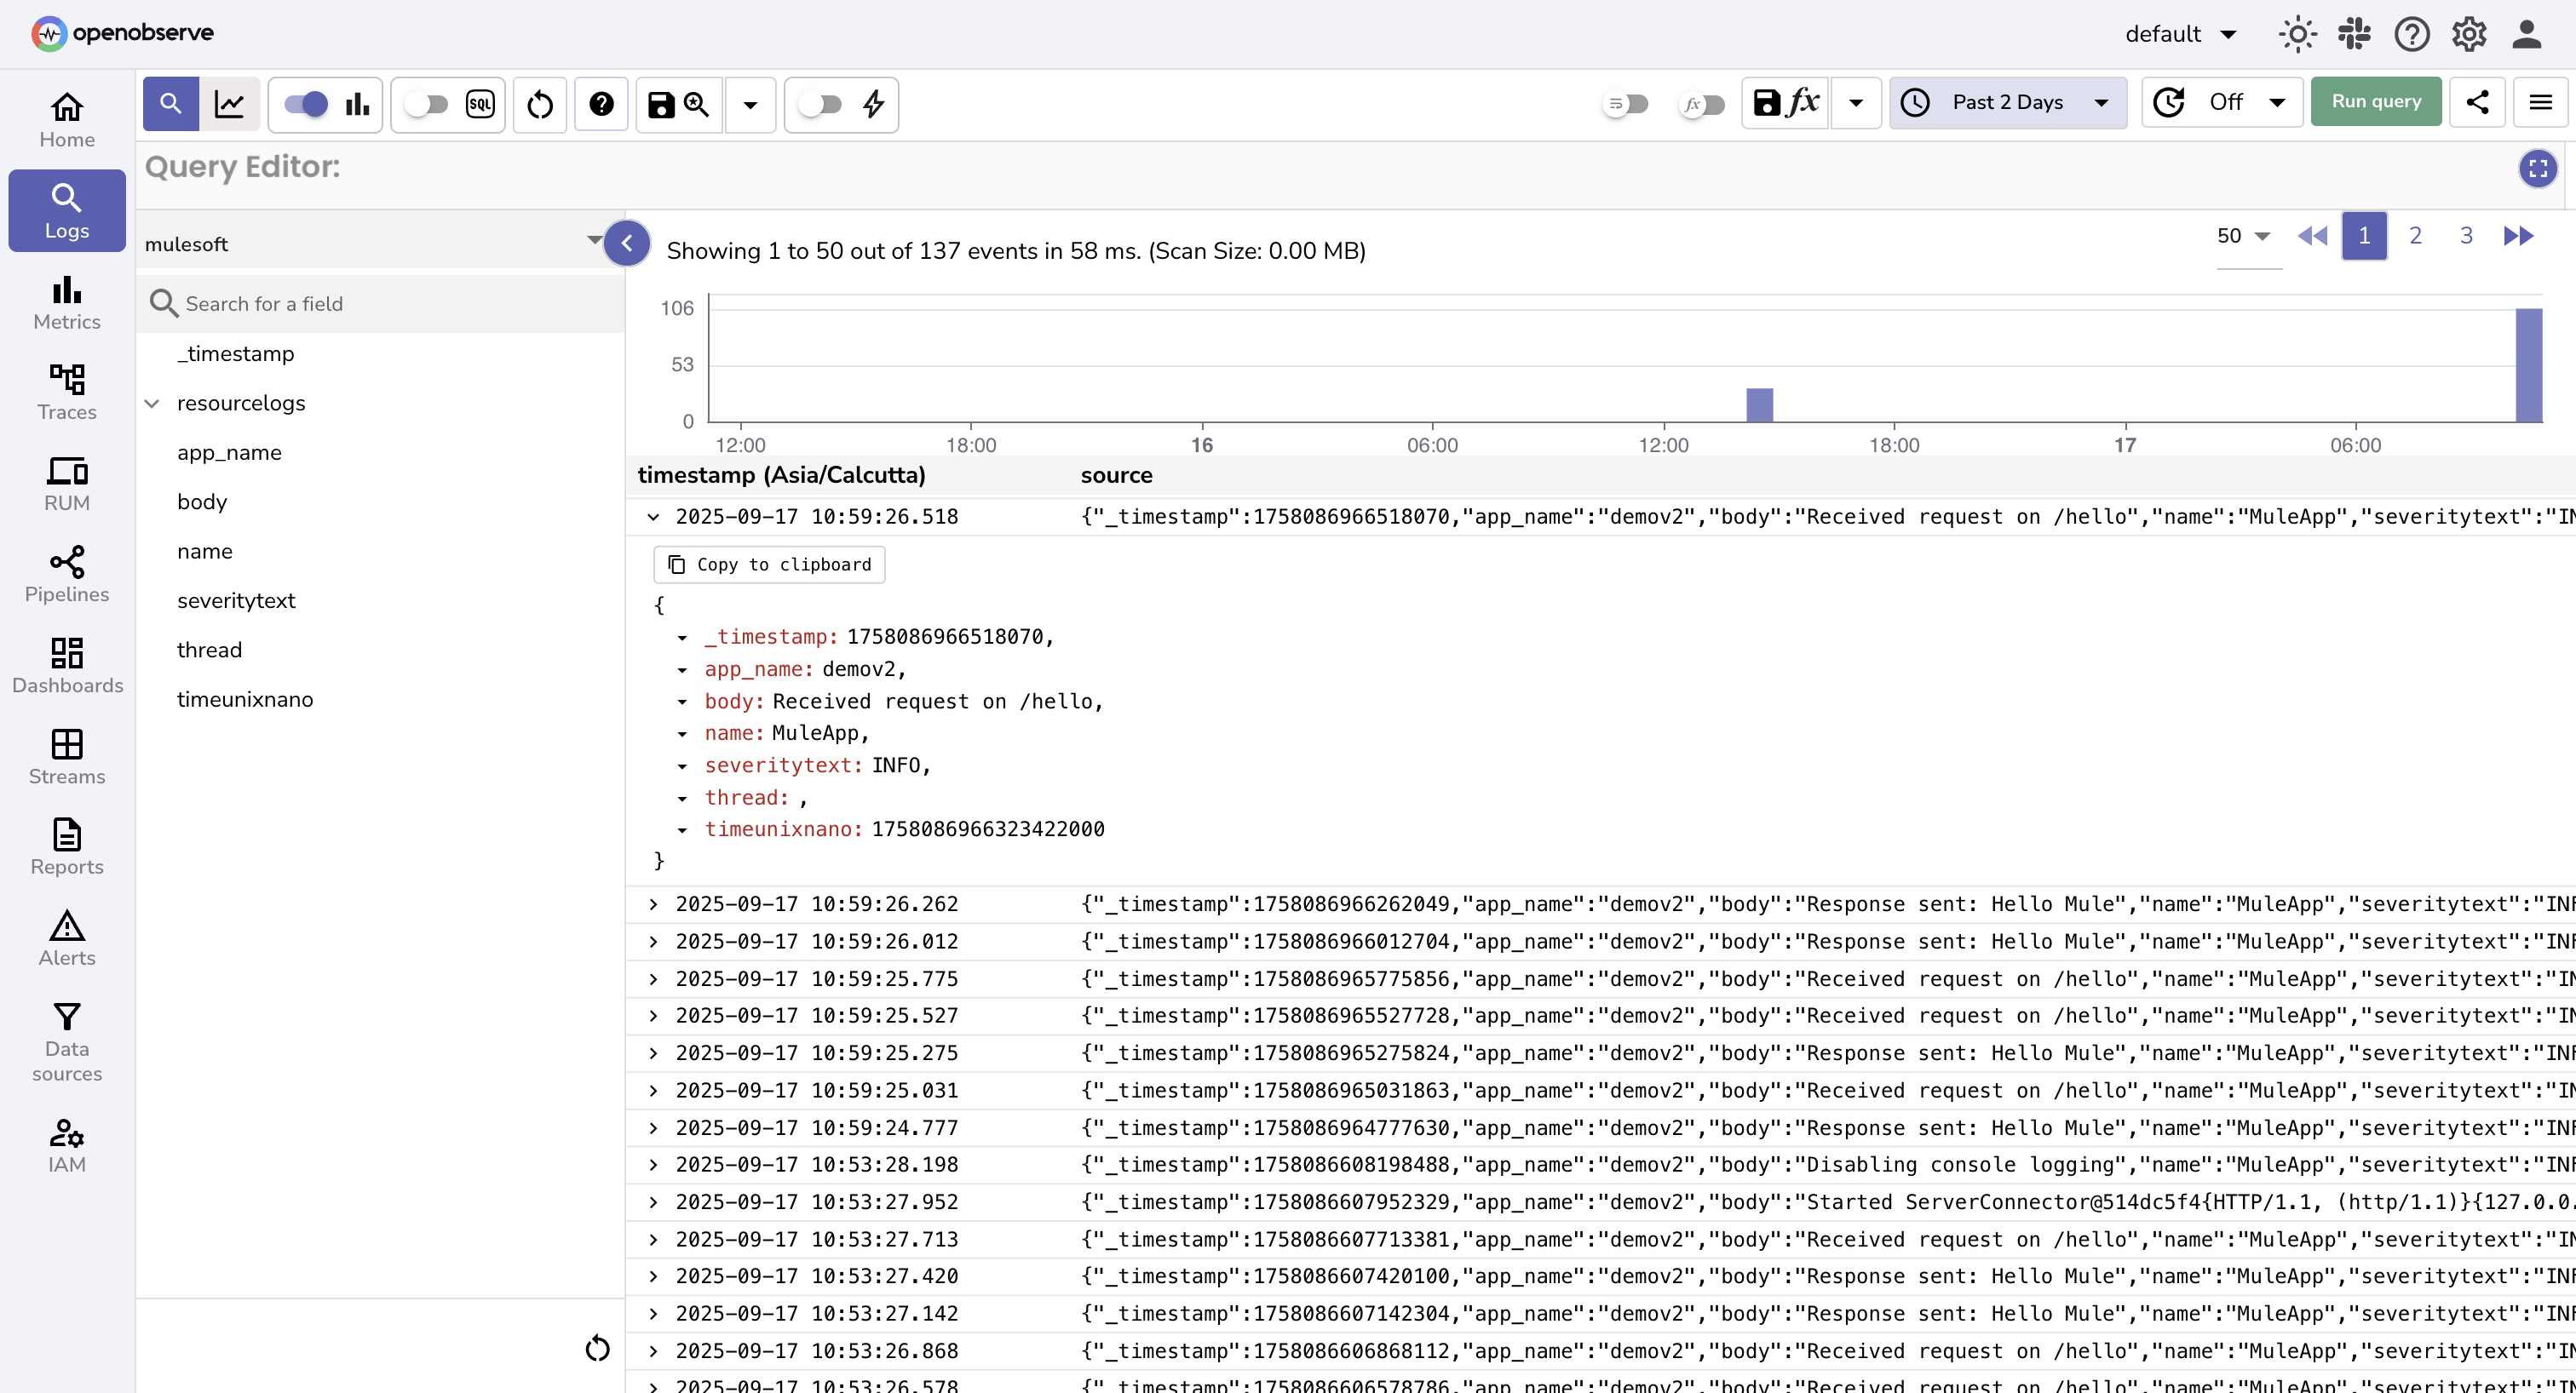The image size is (2576, 1393).
Task: Click Copy to clipboard for the log entry
Action: coord(768,565)
